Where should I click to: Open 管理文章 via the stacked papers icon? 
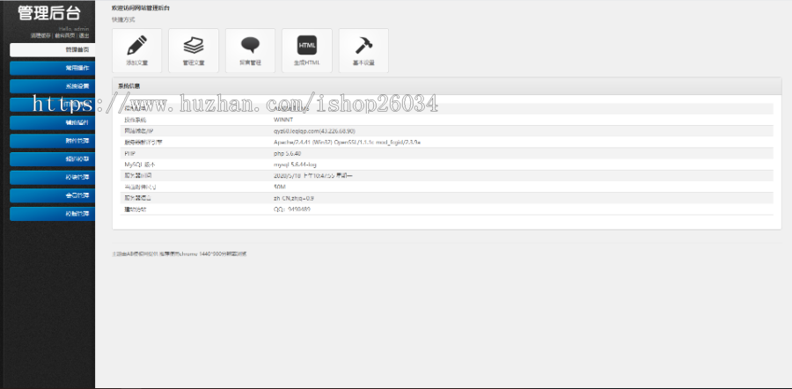tap(194, 50)
